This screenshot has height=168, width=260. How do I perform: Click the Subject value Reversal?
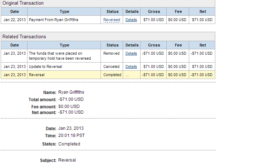(67, 160)
